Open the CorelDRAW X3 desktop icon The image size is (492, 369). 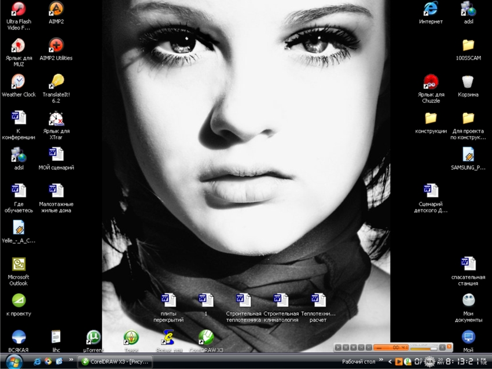click(206, 341)
